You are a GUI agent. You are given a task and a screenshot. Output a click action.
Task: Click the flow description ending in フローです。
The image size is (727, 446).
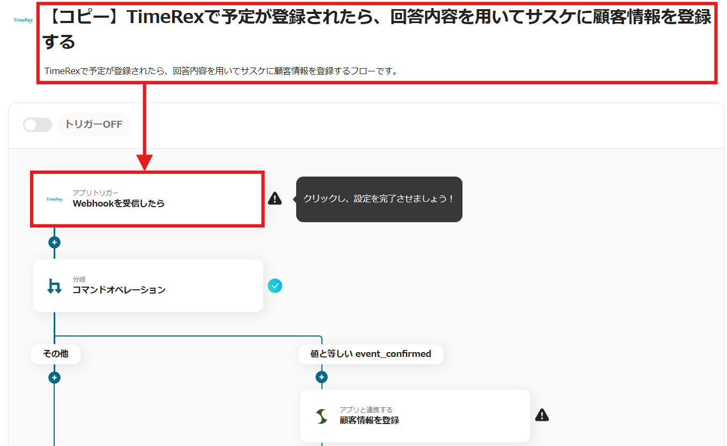(x=221, y=71)
